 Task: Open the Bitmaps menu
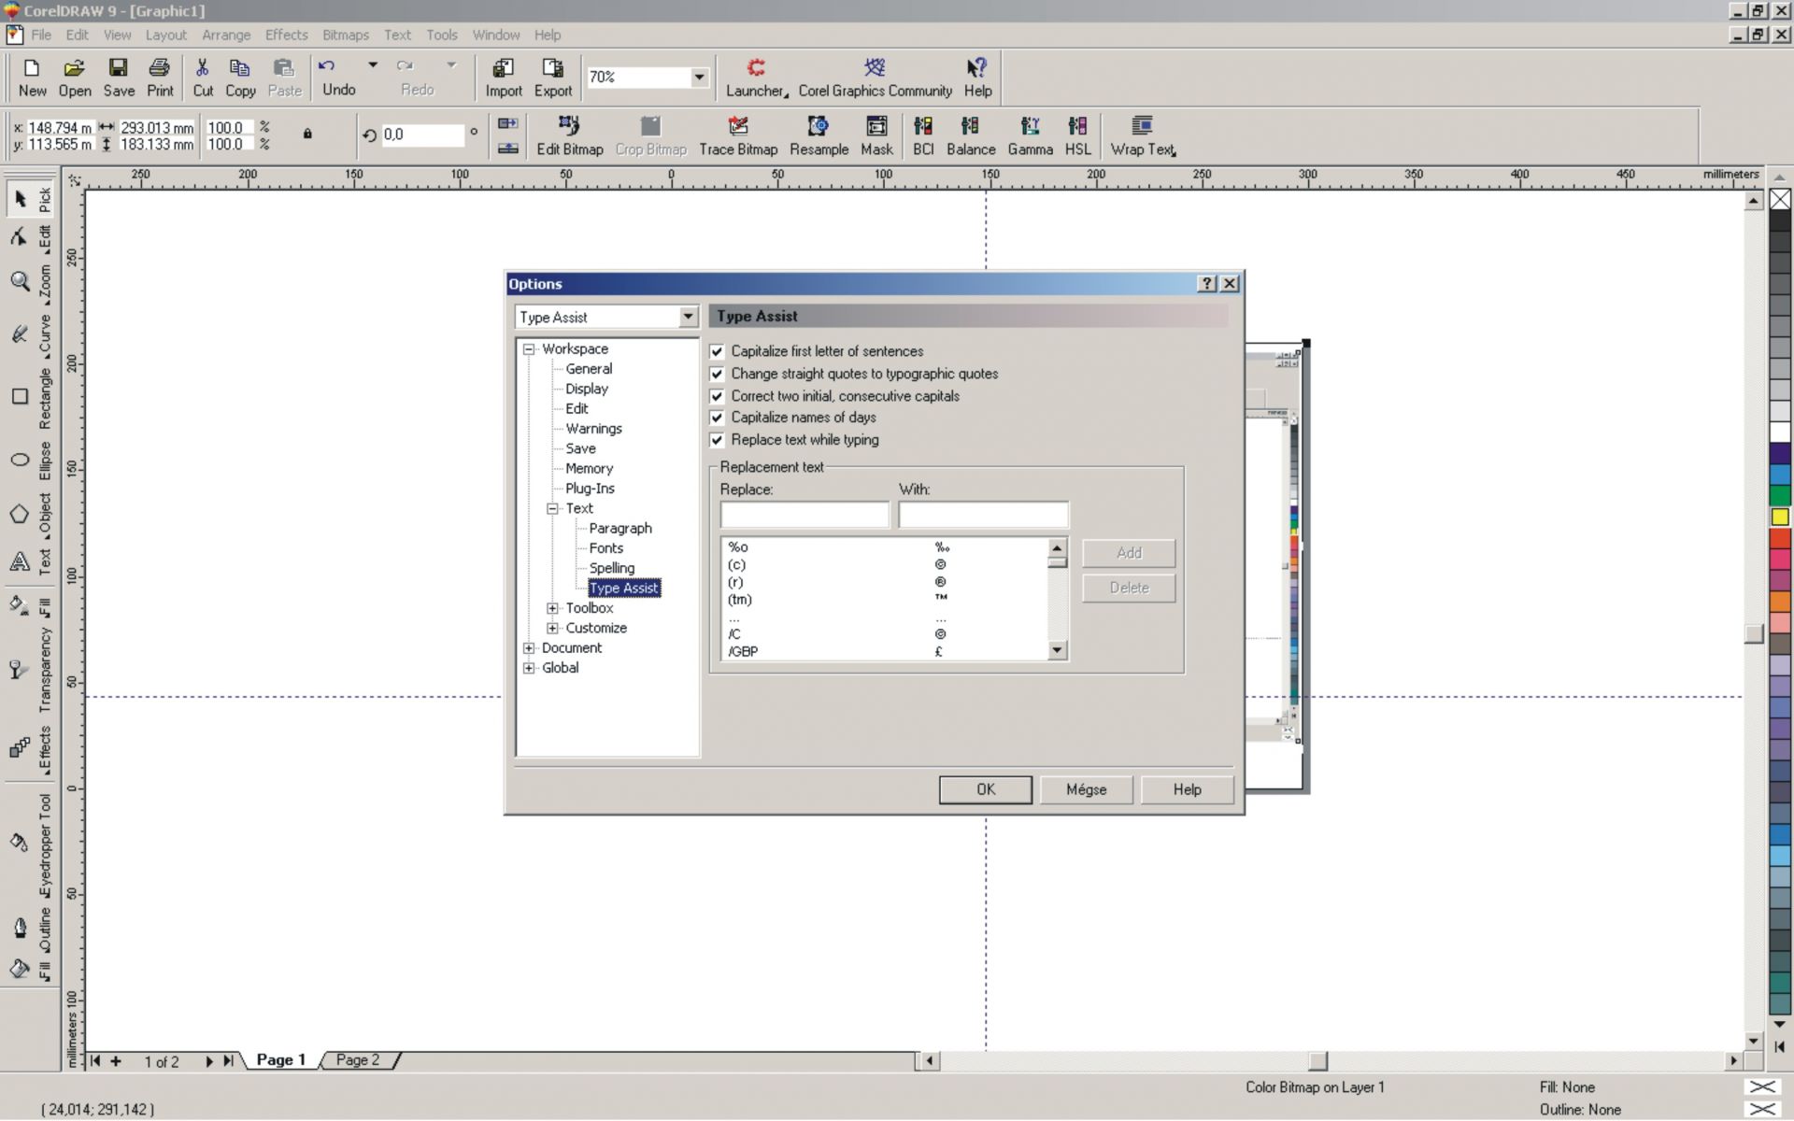tap(345, 35)
